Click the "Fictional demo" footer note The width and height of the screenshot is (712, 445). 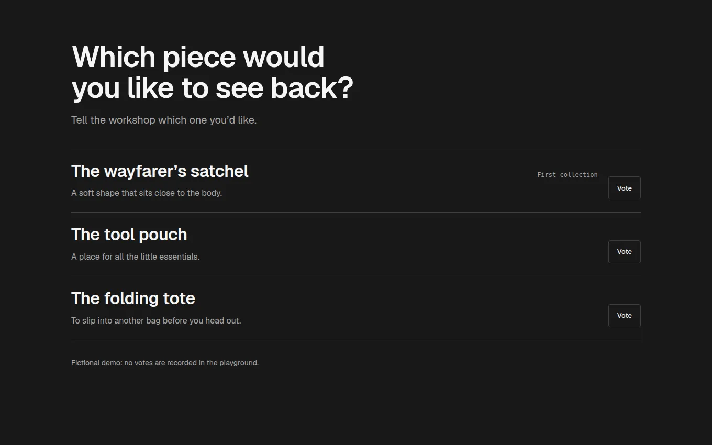coord(165,363)
